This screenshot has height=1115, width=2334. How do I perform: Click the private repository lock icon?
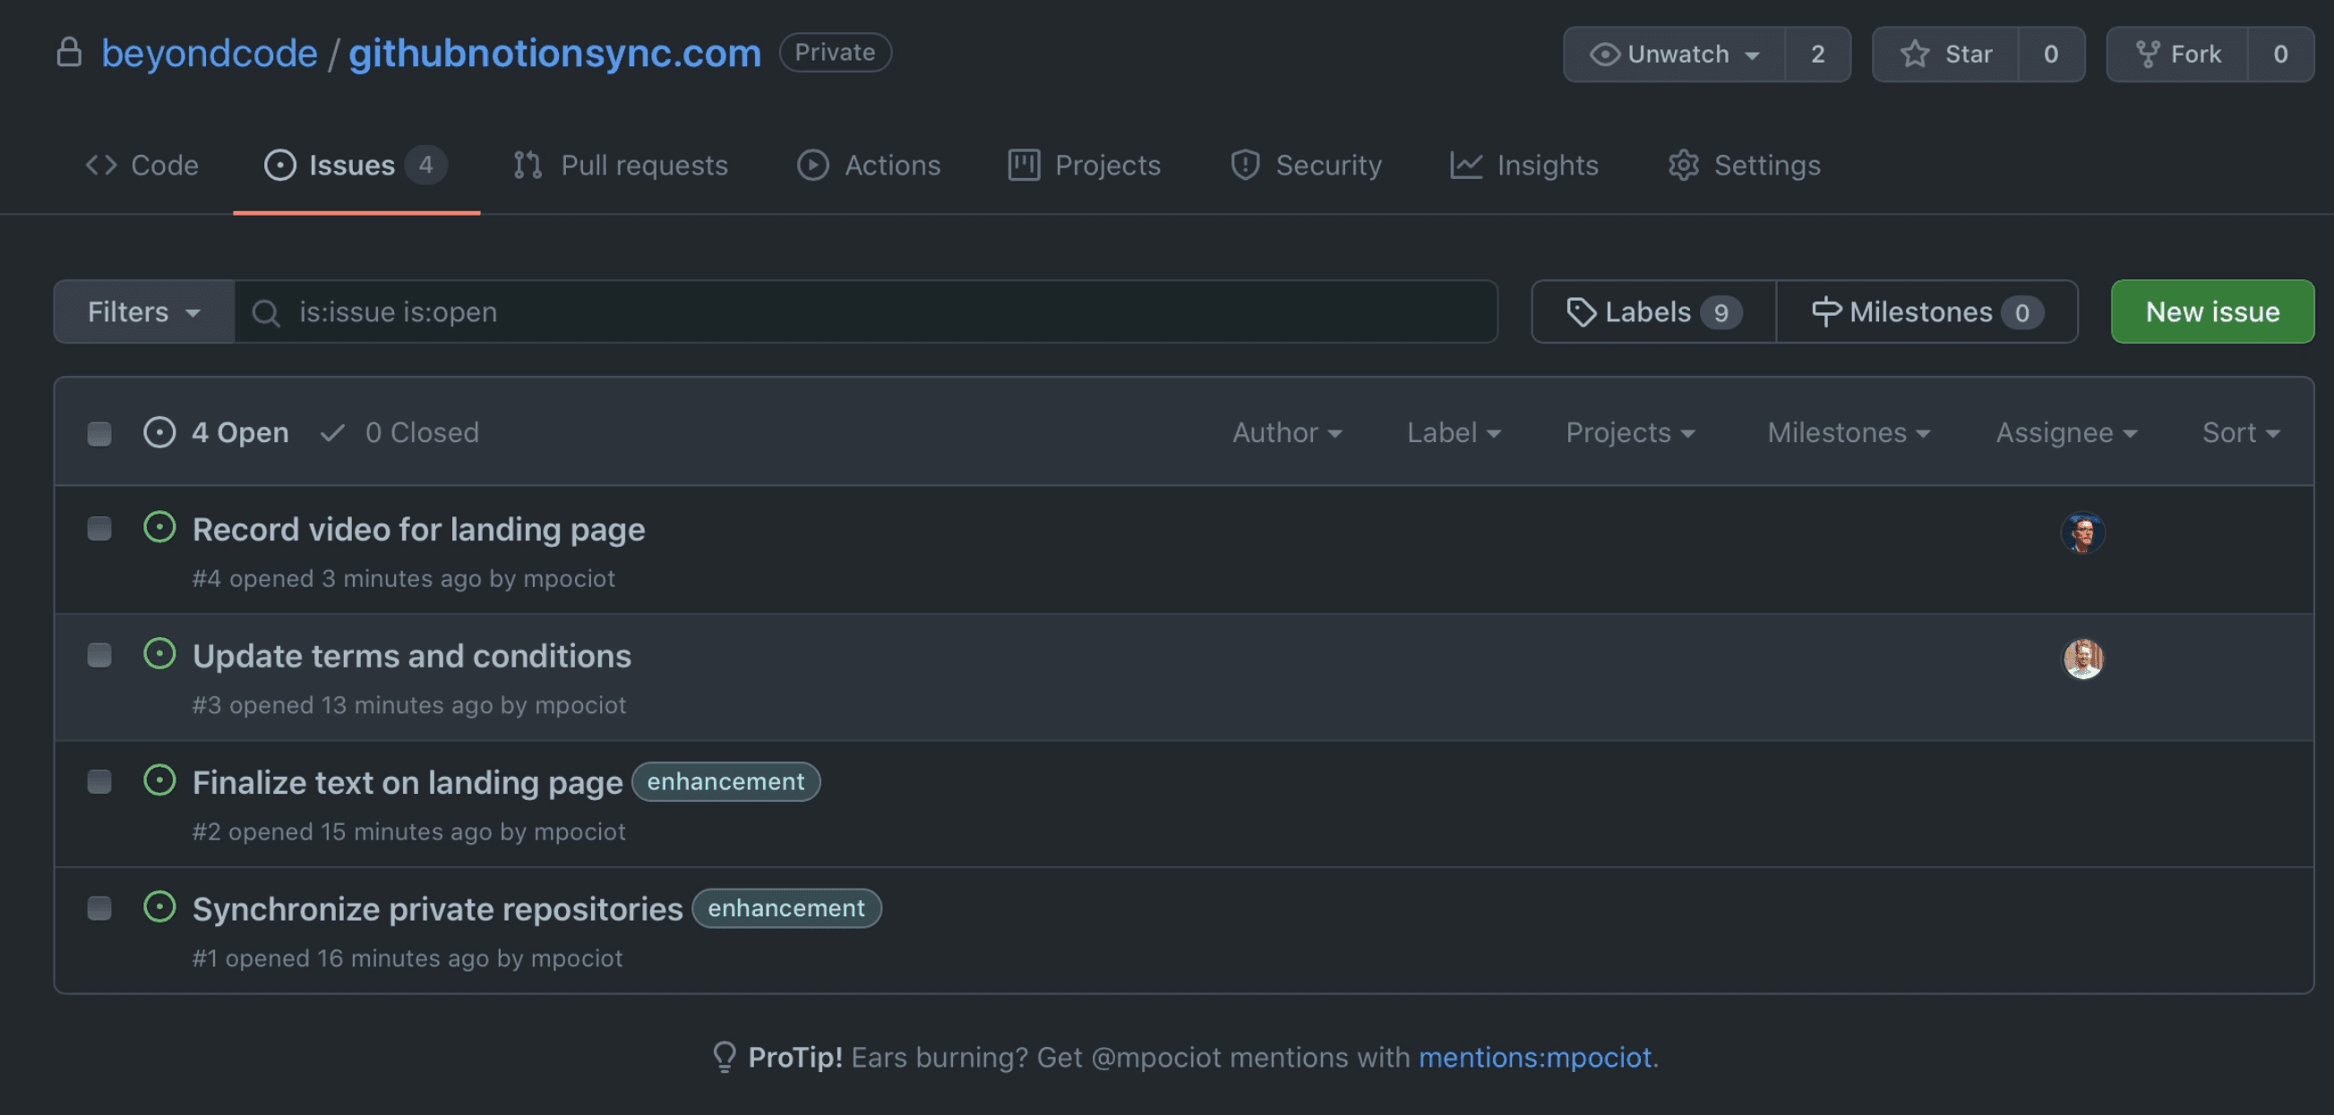click(69, 53)
